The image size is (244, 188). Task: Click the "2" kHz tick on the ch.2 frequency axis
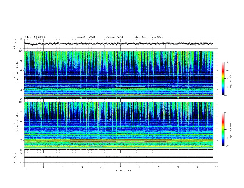click(x=22, y=140)
